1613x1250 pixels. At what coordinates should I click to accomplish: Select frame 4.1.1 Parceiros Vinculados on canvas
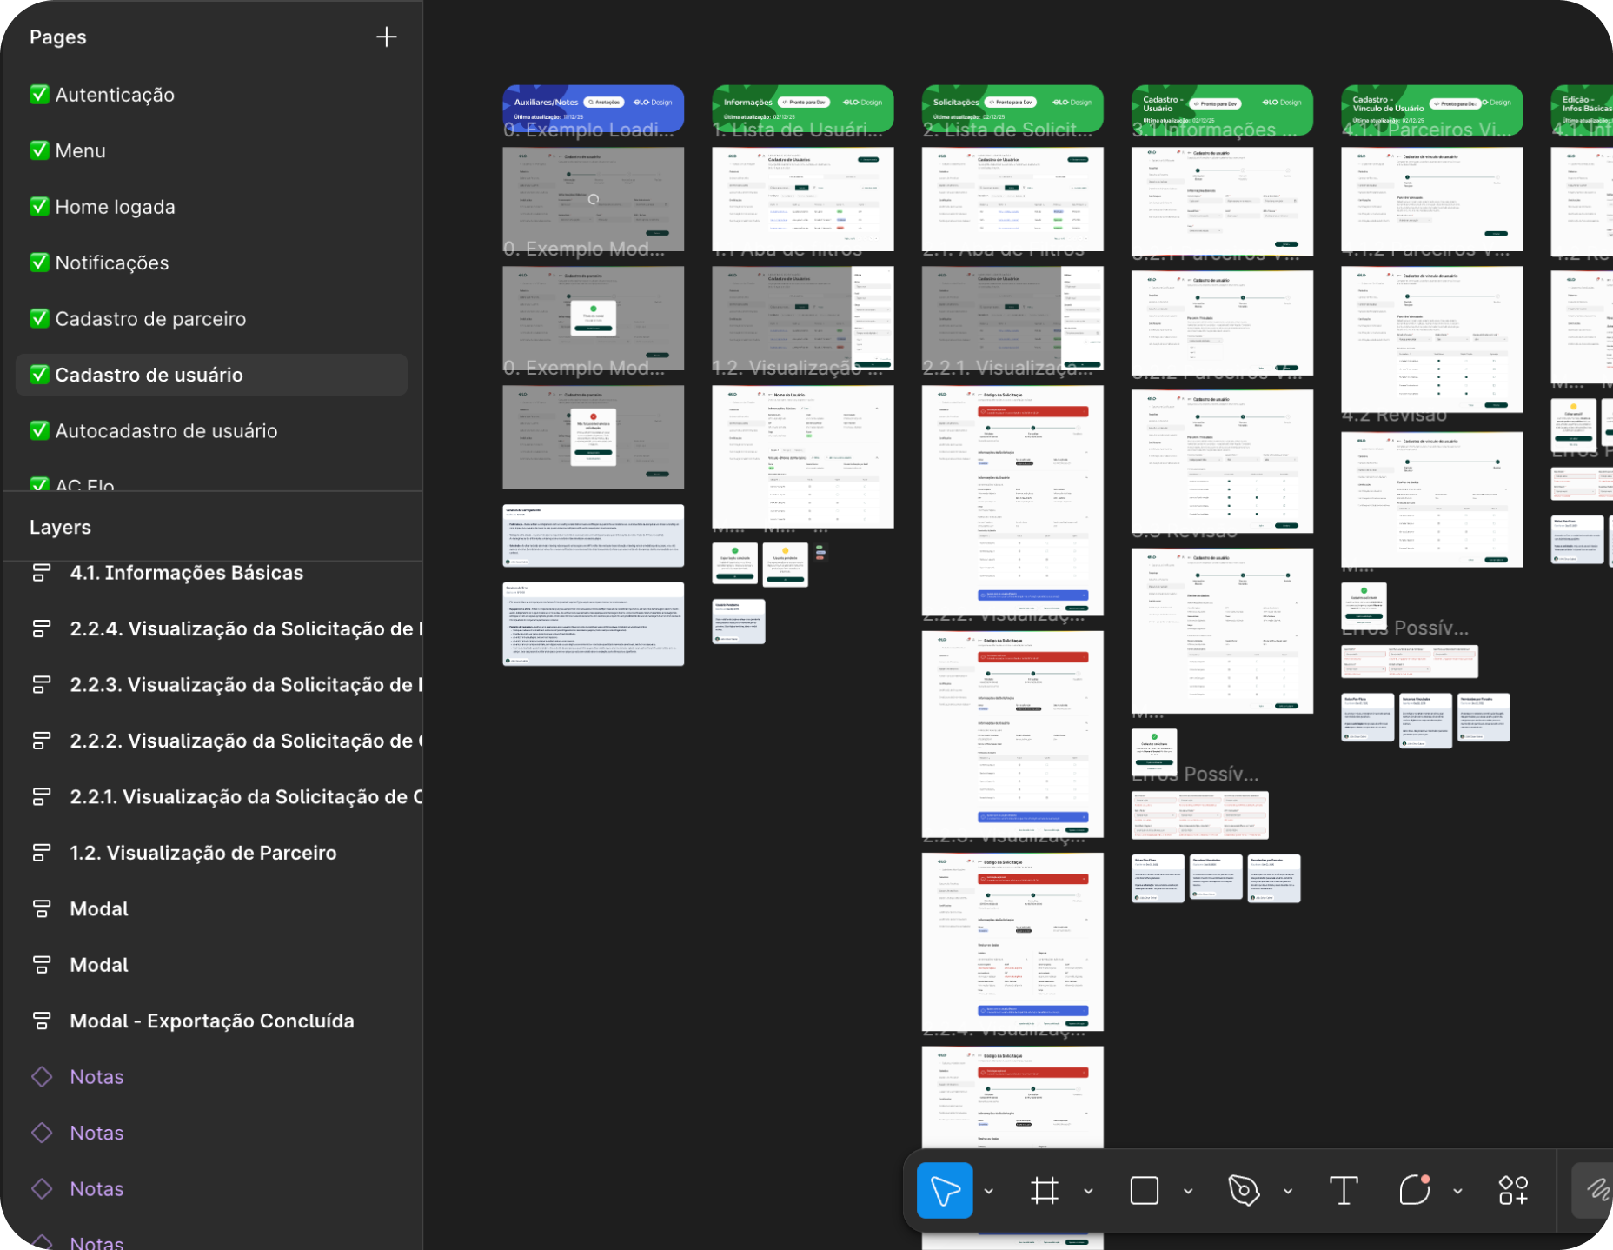1432,199
